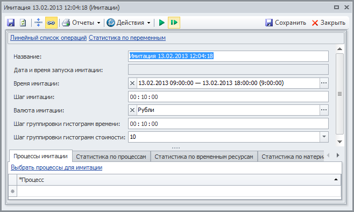Toggle the chain link toolbar icon
The image size is (354, 212).
51,23
